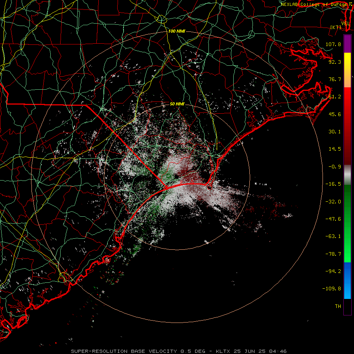
Task: Click the [KT] units label
Action: click(x=336, y=27)
